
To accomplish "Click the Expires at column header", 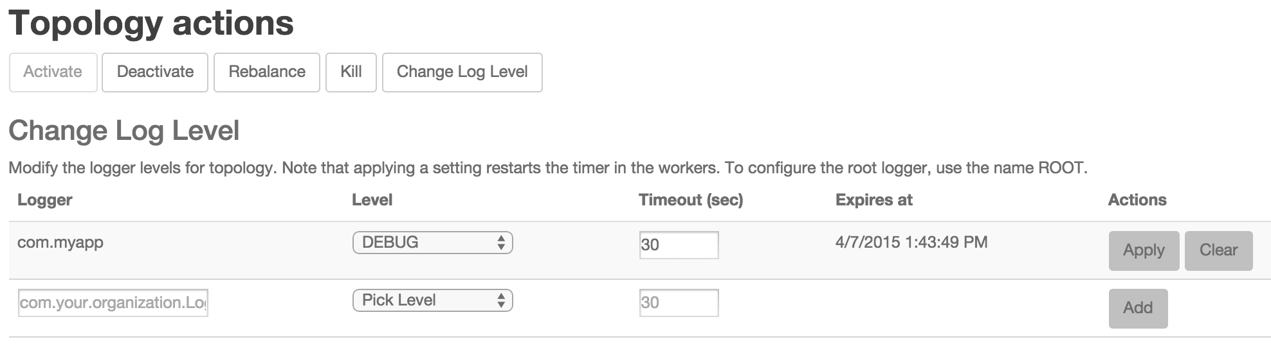I will point(873,200).
